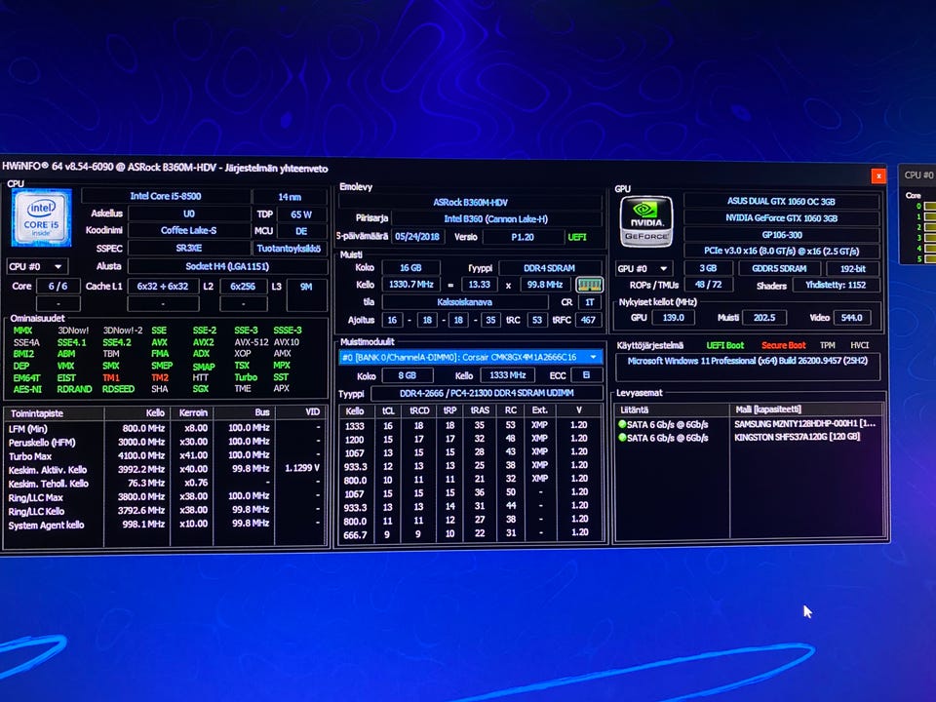This screenshot has width=936, height=702.
Task: Click the 1330.7 MHz memory clock value
Action: [411, 284]
